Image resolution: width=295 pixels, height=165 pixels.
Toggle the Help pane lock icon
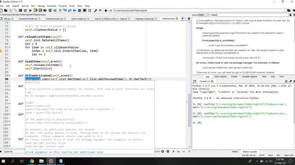click(290, 15)
